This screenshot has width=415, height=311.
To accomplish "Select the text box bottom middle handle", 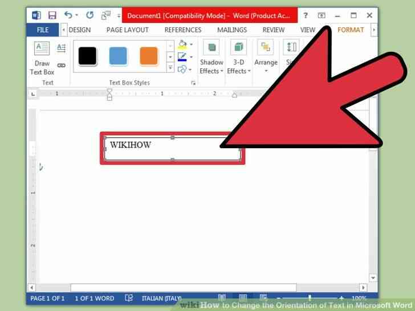I will (x=173, y=159).
